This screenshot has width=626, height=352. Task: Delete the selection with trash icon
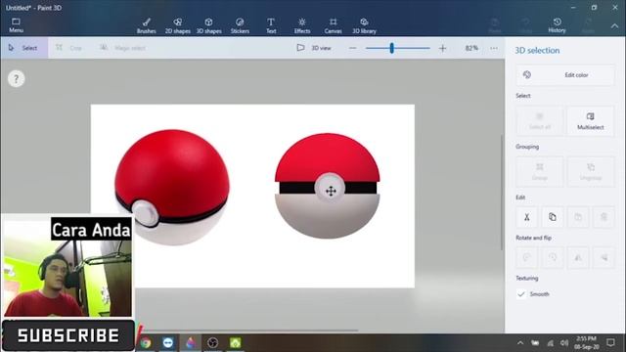pyautogui.click(x=604, y=217)
